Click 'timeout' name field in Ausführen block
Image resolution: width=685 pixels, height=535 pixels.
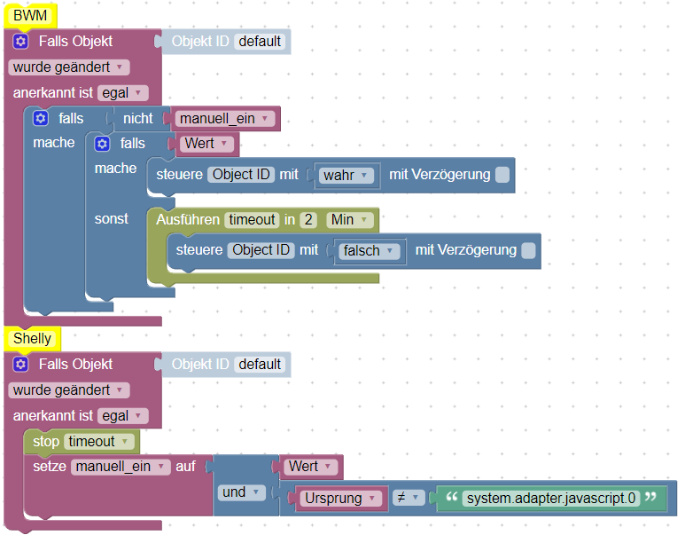point(252,220)
